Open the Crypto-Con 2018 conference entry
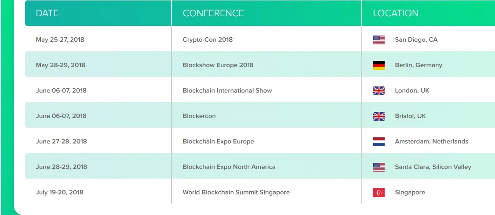Image resolution: width=495 pixels, height=215 pixels. (x=207, y=40)
